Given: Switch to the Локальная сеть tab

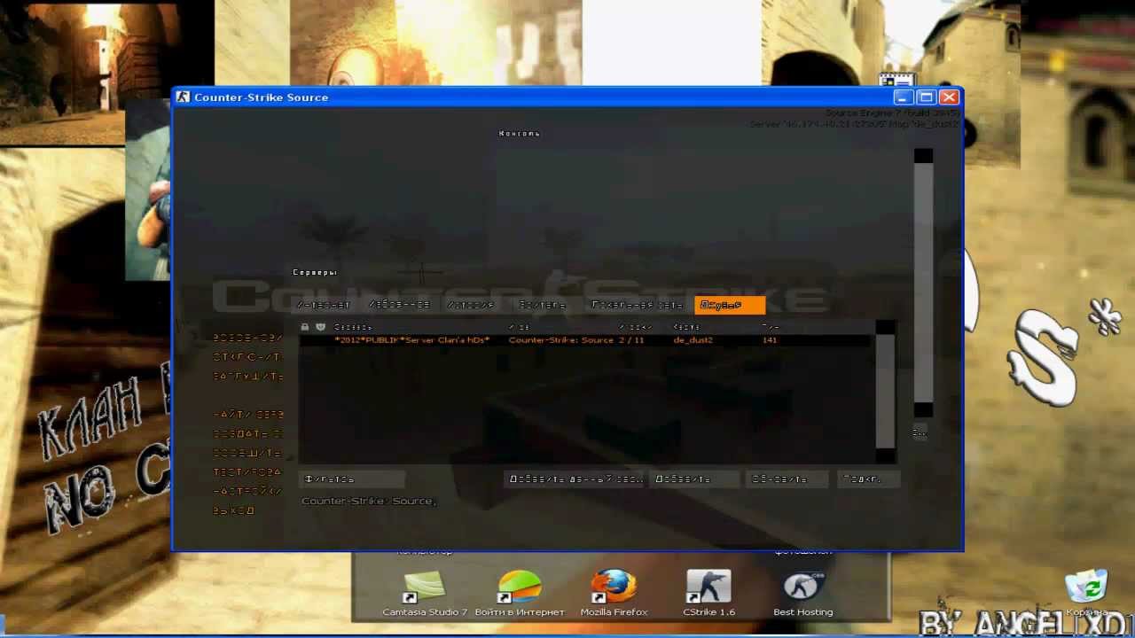Looking at the screenshot, I should [x=638, y=305].
